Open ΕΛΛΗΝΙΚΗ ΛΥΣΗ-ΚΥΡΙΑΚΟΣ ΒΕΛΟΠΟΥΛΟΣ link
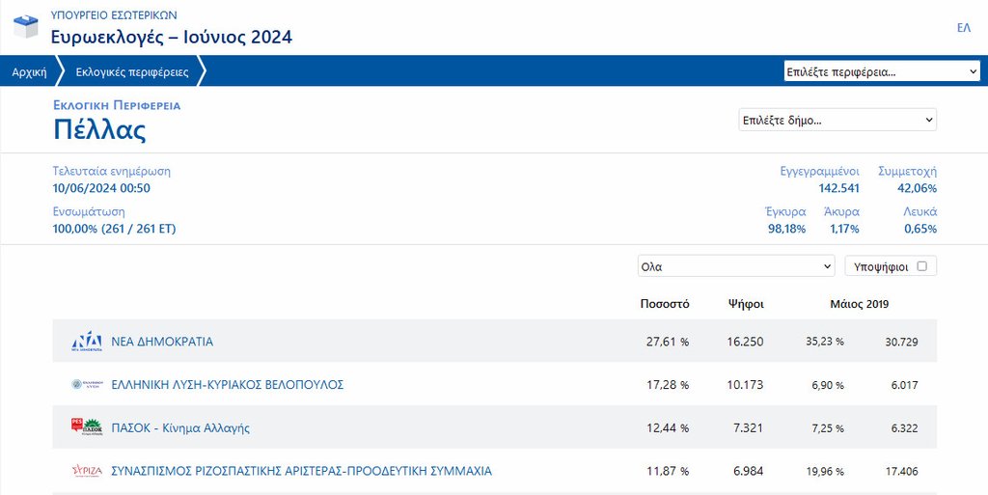 [228, 384]
